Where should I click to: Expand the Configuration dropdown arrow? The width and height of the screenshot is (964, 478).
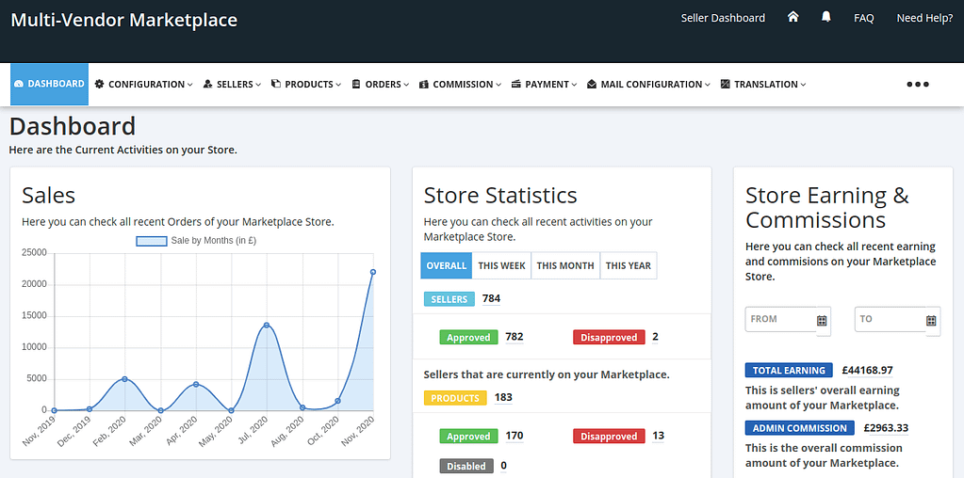pos(190,85)
